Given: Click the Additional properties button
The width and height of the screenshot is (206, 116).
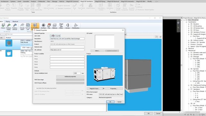Looking at the screenshot, I should (x=70, y=77).
